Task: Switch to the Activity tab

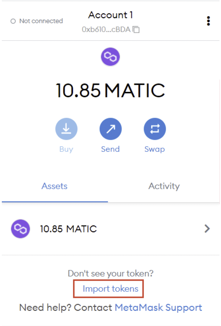Action: (164, 186)
